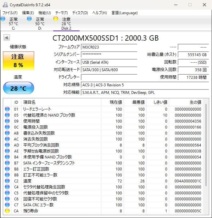This screenshot has width=212, height=218.
Task: Click the status icon of row AE 予期せぬ電源断回数
Action: (x=7, y=151)
